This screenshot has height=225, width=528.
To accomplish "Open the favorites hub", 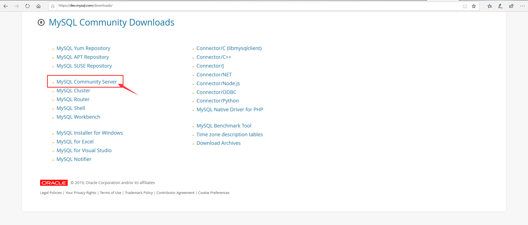I will (x=490, y=6).
